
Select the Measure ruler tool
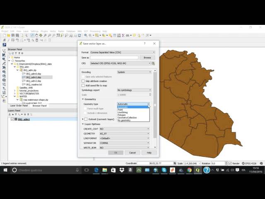(x=128, y=35)
